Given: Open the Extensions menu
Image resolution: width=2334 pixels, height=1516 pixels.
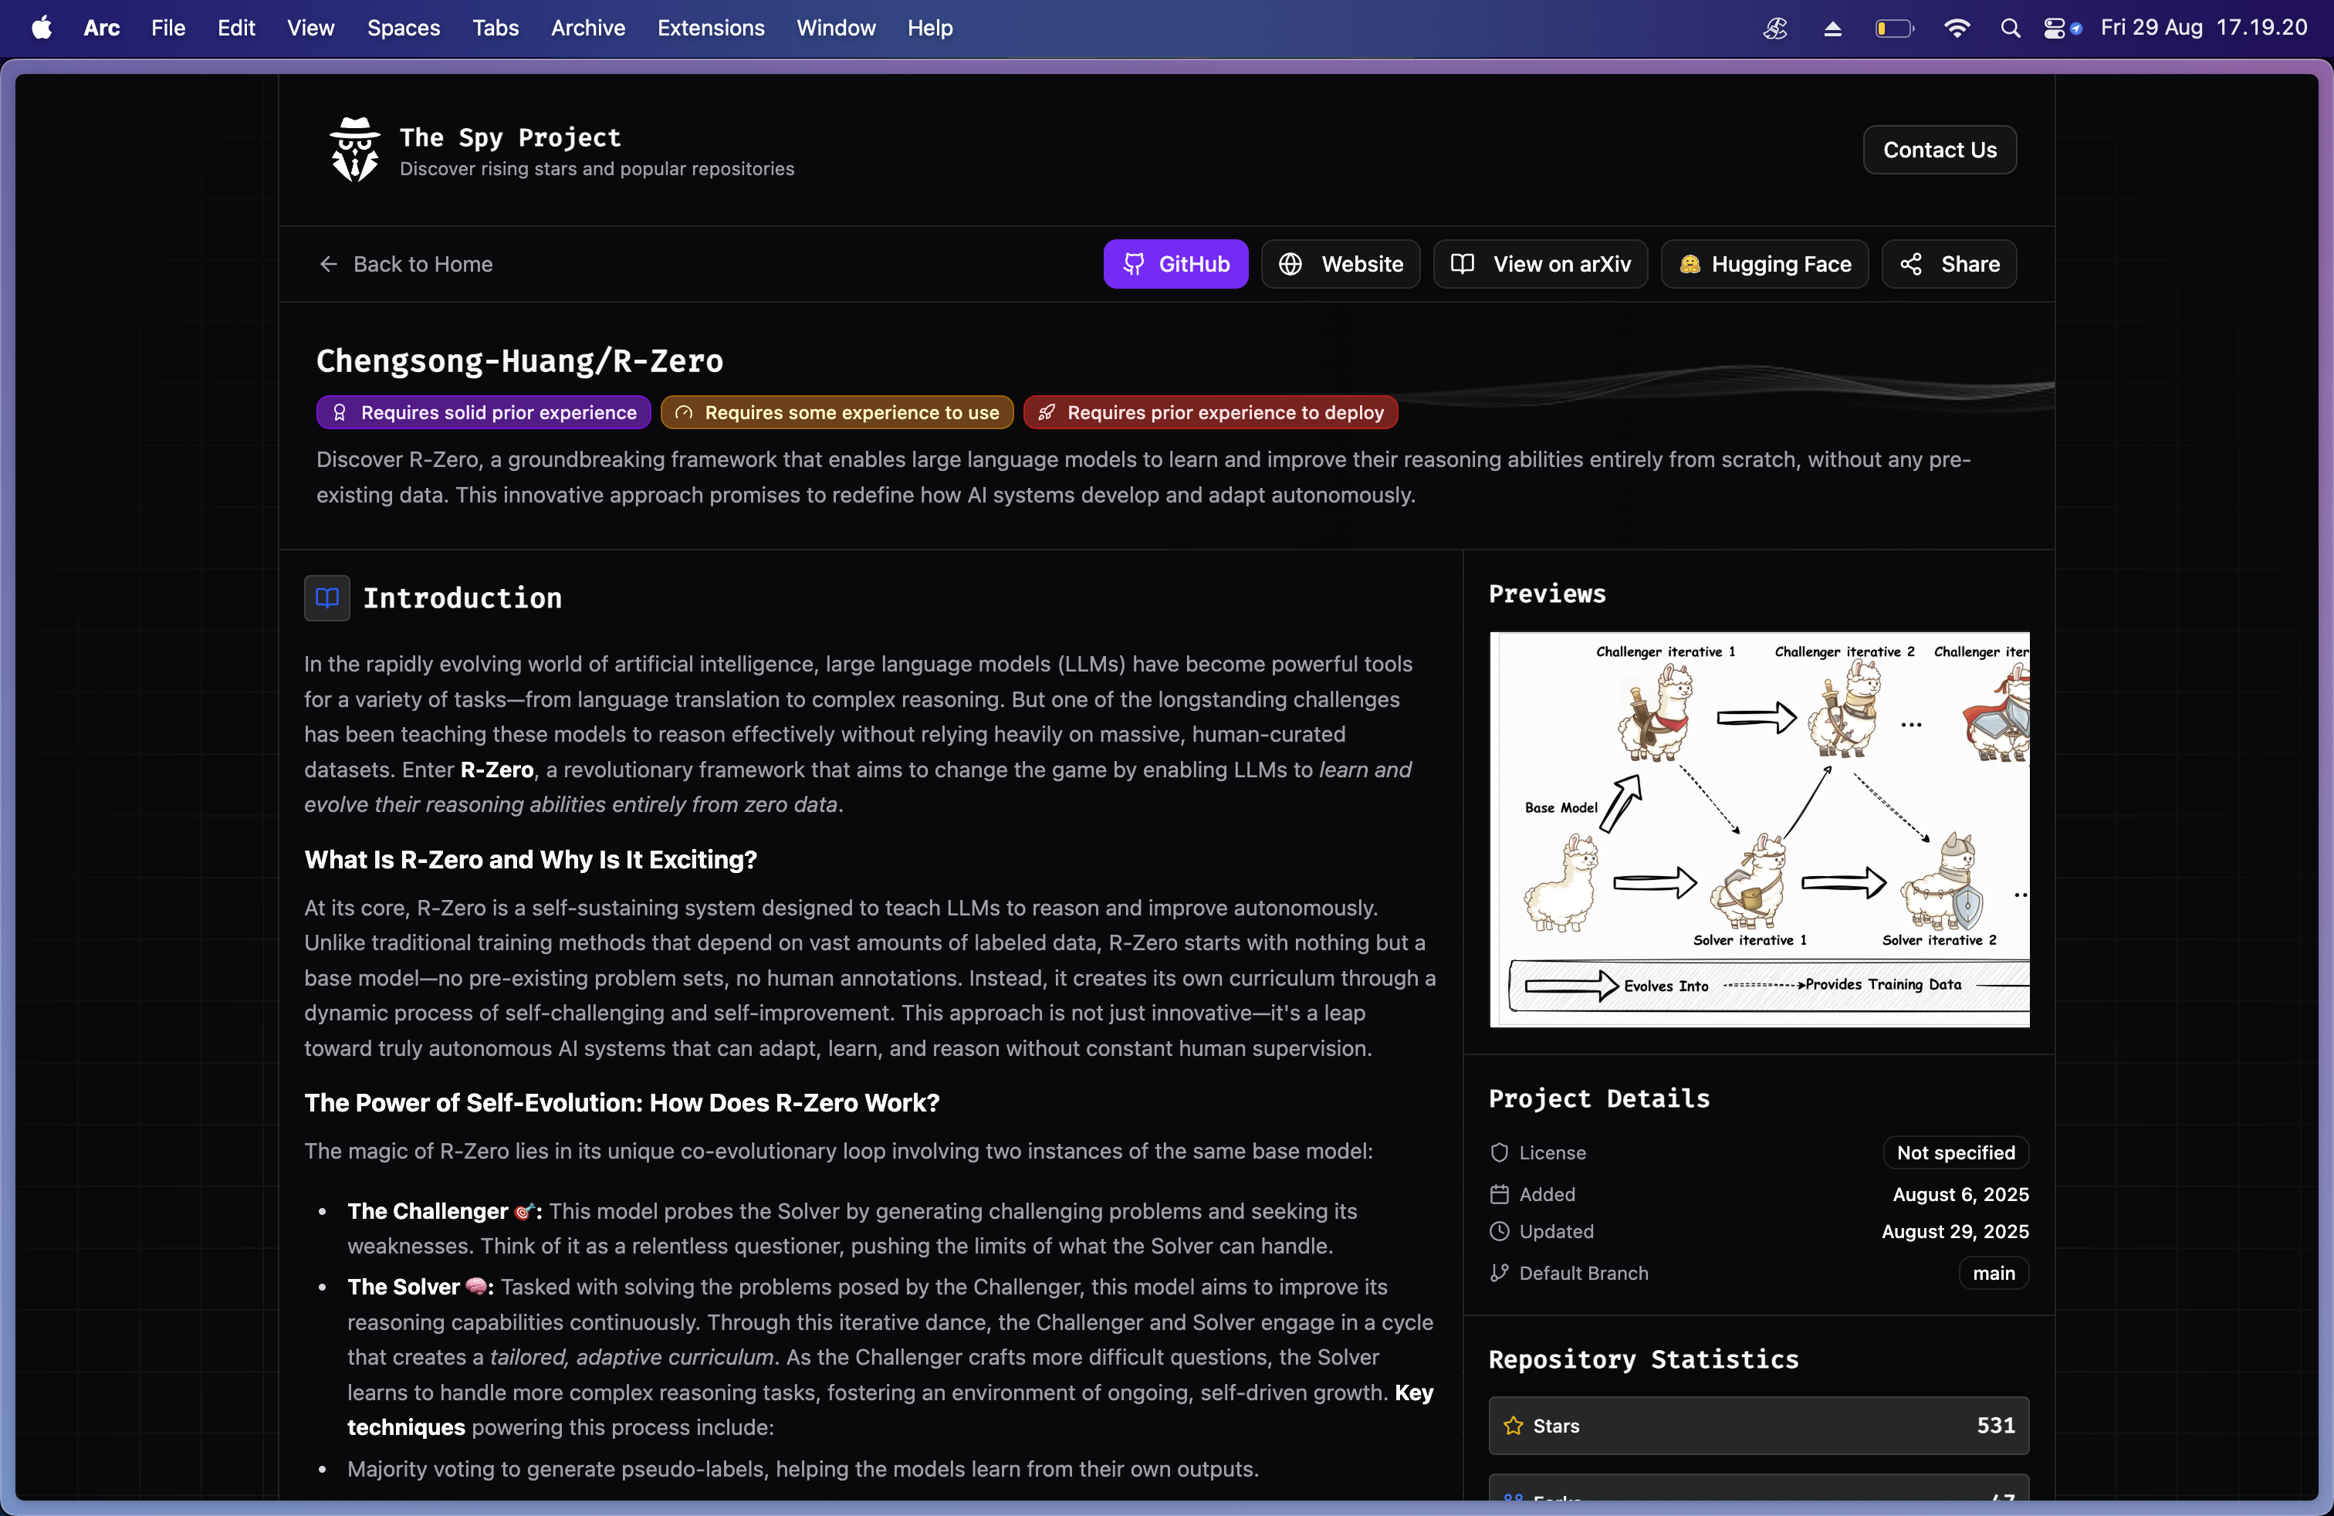Looking at the screenshot, I should 711,28.
